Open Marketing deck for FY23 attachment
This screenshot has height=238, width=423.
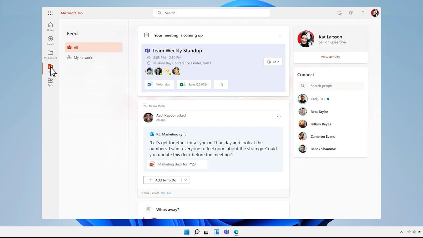tap(177, 164)
